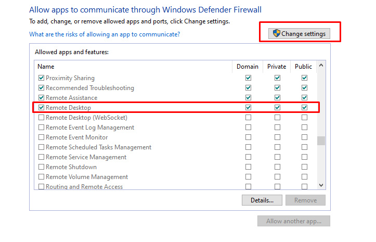The image size is (376, 242).
Task: Toggle Remote Desktop Private column checkbox
Action: pos(277,108)
